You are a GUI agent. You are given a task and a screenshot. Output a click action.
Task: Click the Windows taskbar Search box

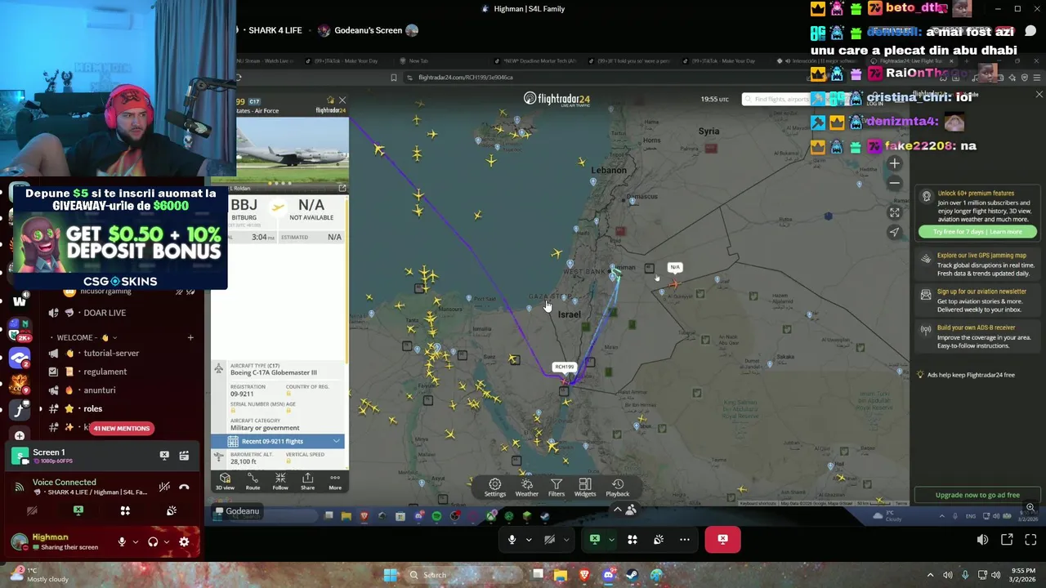tap(463, 575)
